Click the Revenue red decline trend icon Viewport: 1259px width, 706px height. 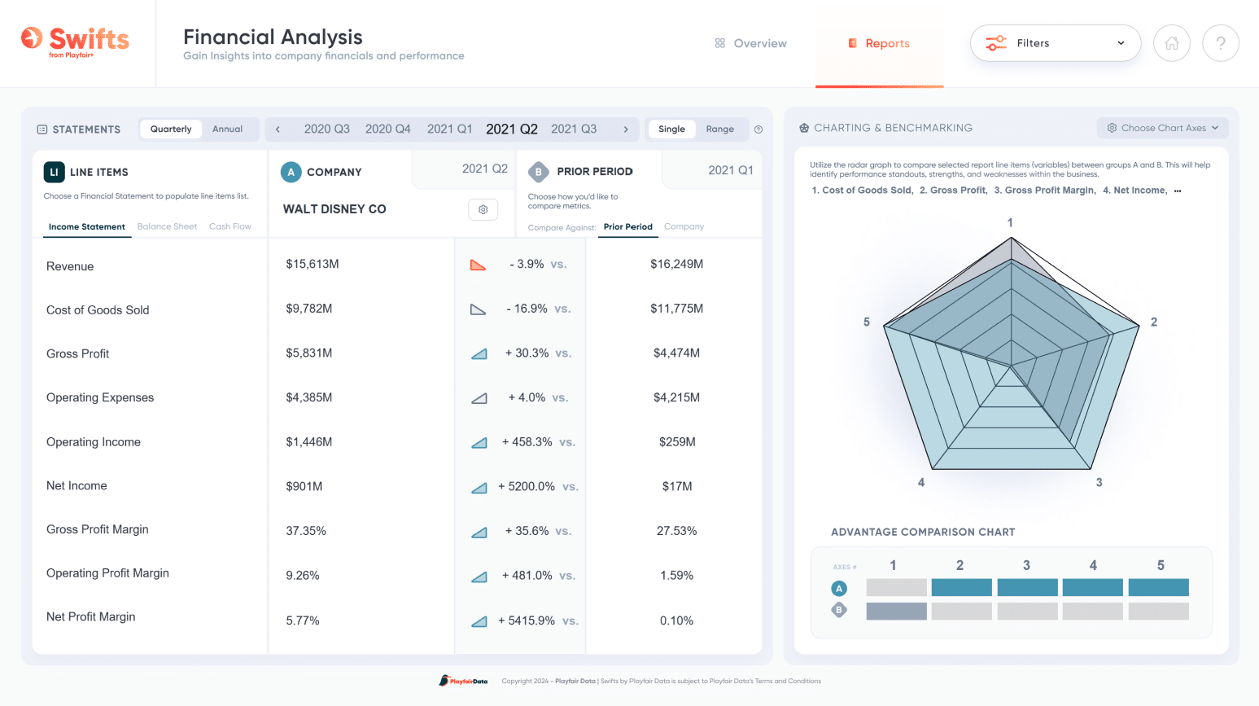[479, 265]
